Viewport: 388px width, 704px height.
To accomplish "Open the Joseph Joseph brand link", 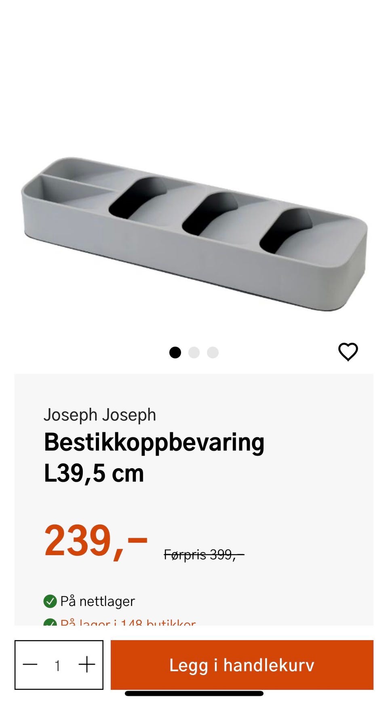I will [99, 415].
